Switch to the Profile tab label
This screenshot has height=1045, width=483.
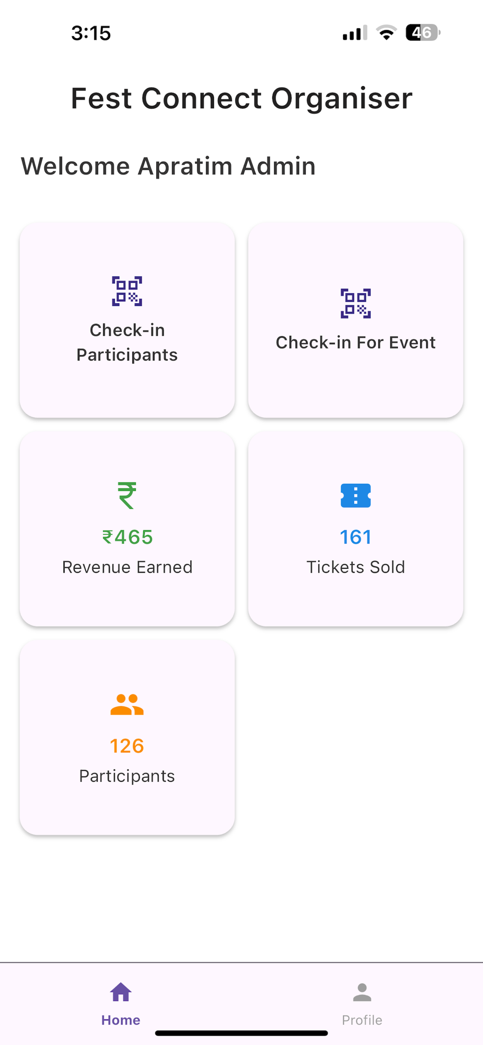[x=362, y=1020]
